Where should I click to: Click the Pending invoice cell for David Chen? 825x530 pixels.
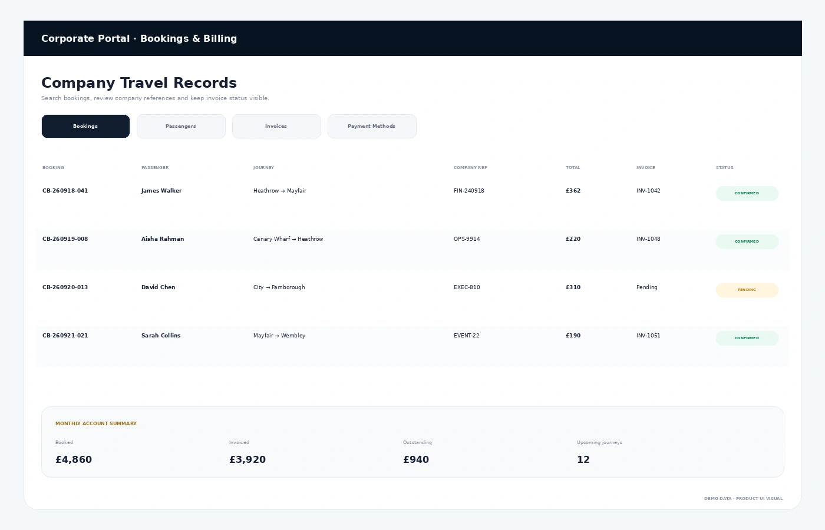point(647,287)
